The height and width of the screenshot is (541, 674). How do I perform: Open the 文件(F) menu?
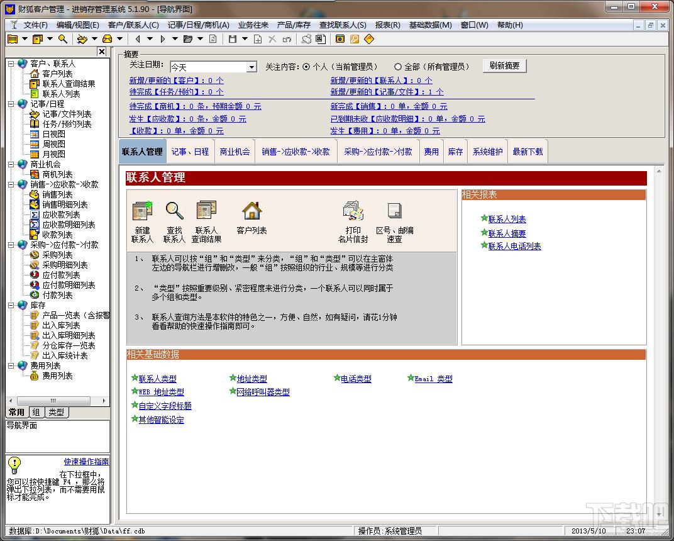pos(35,25)
